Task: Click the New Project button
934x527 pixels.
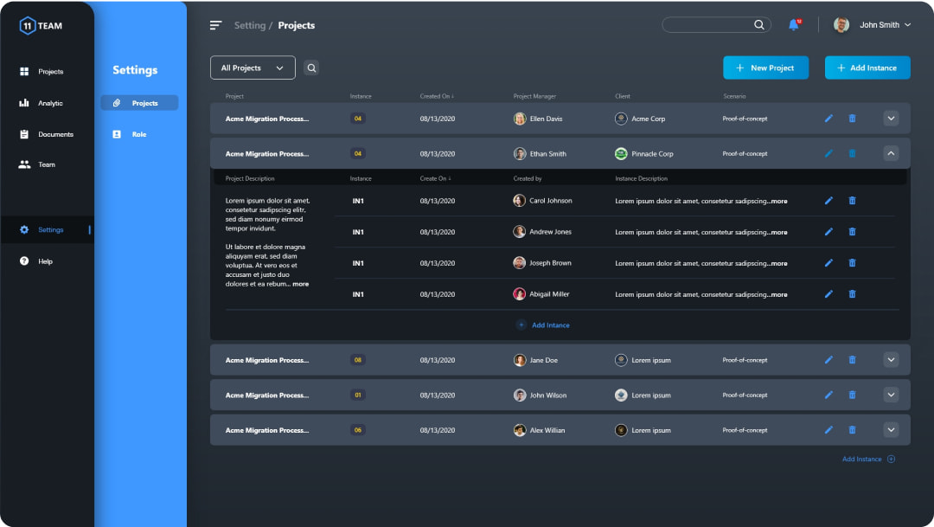Action: [x=765, y=67]
